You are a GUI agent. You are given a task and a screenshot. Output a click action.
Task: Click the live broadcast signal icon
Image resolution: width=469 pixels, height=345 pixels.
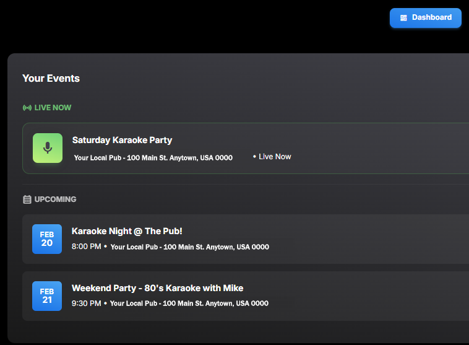click(27, 108)
